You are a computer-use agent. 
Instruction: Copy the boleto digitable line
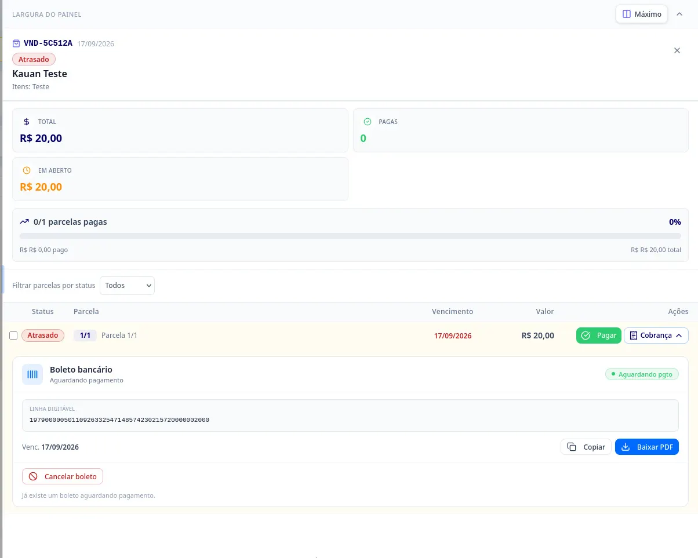point(586,447)
